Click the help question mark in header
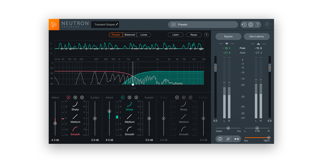 tap(258, 24)
